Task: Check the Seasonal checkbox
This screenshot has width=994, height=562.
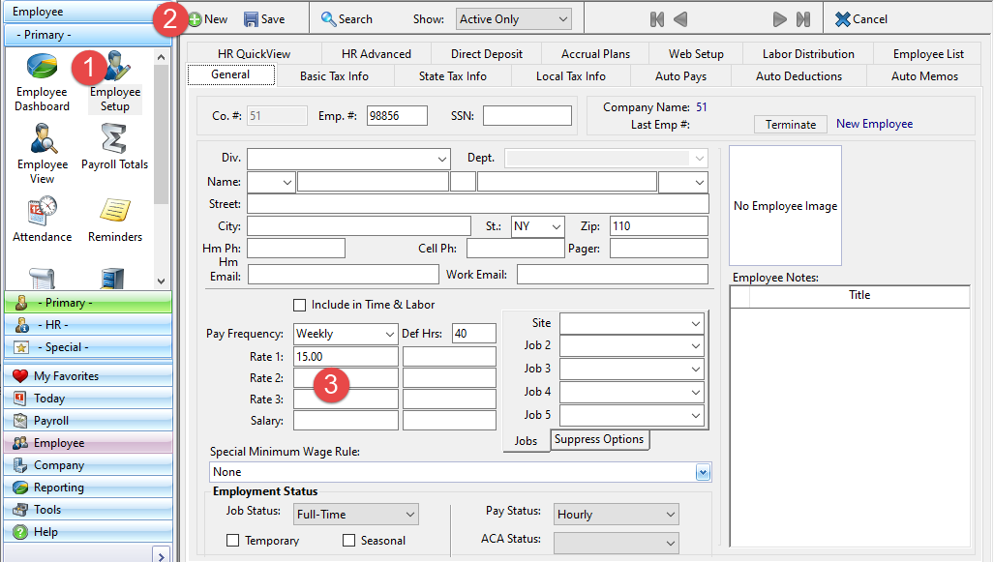Action: coord(348,541)
